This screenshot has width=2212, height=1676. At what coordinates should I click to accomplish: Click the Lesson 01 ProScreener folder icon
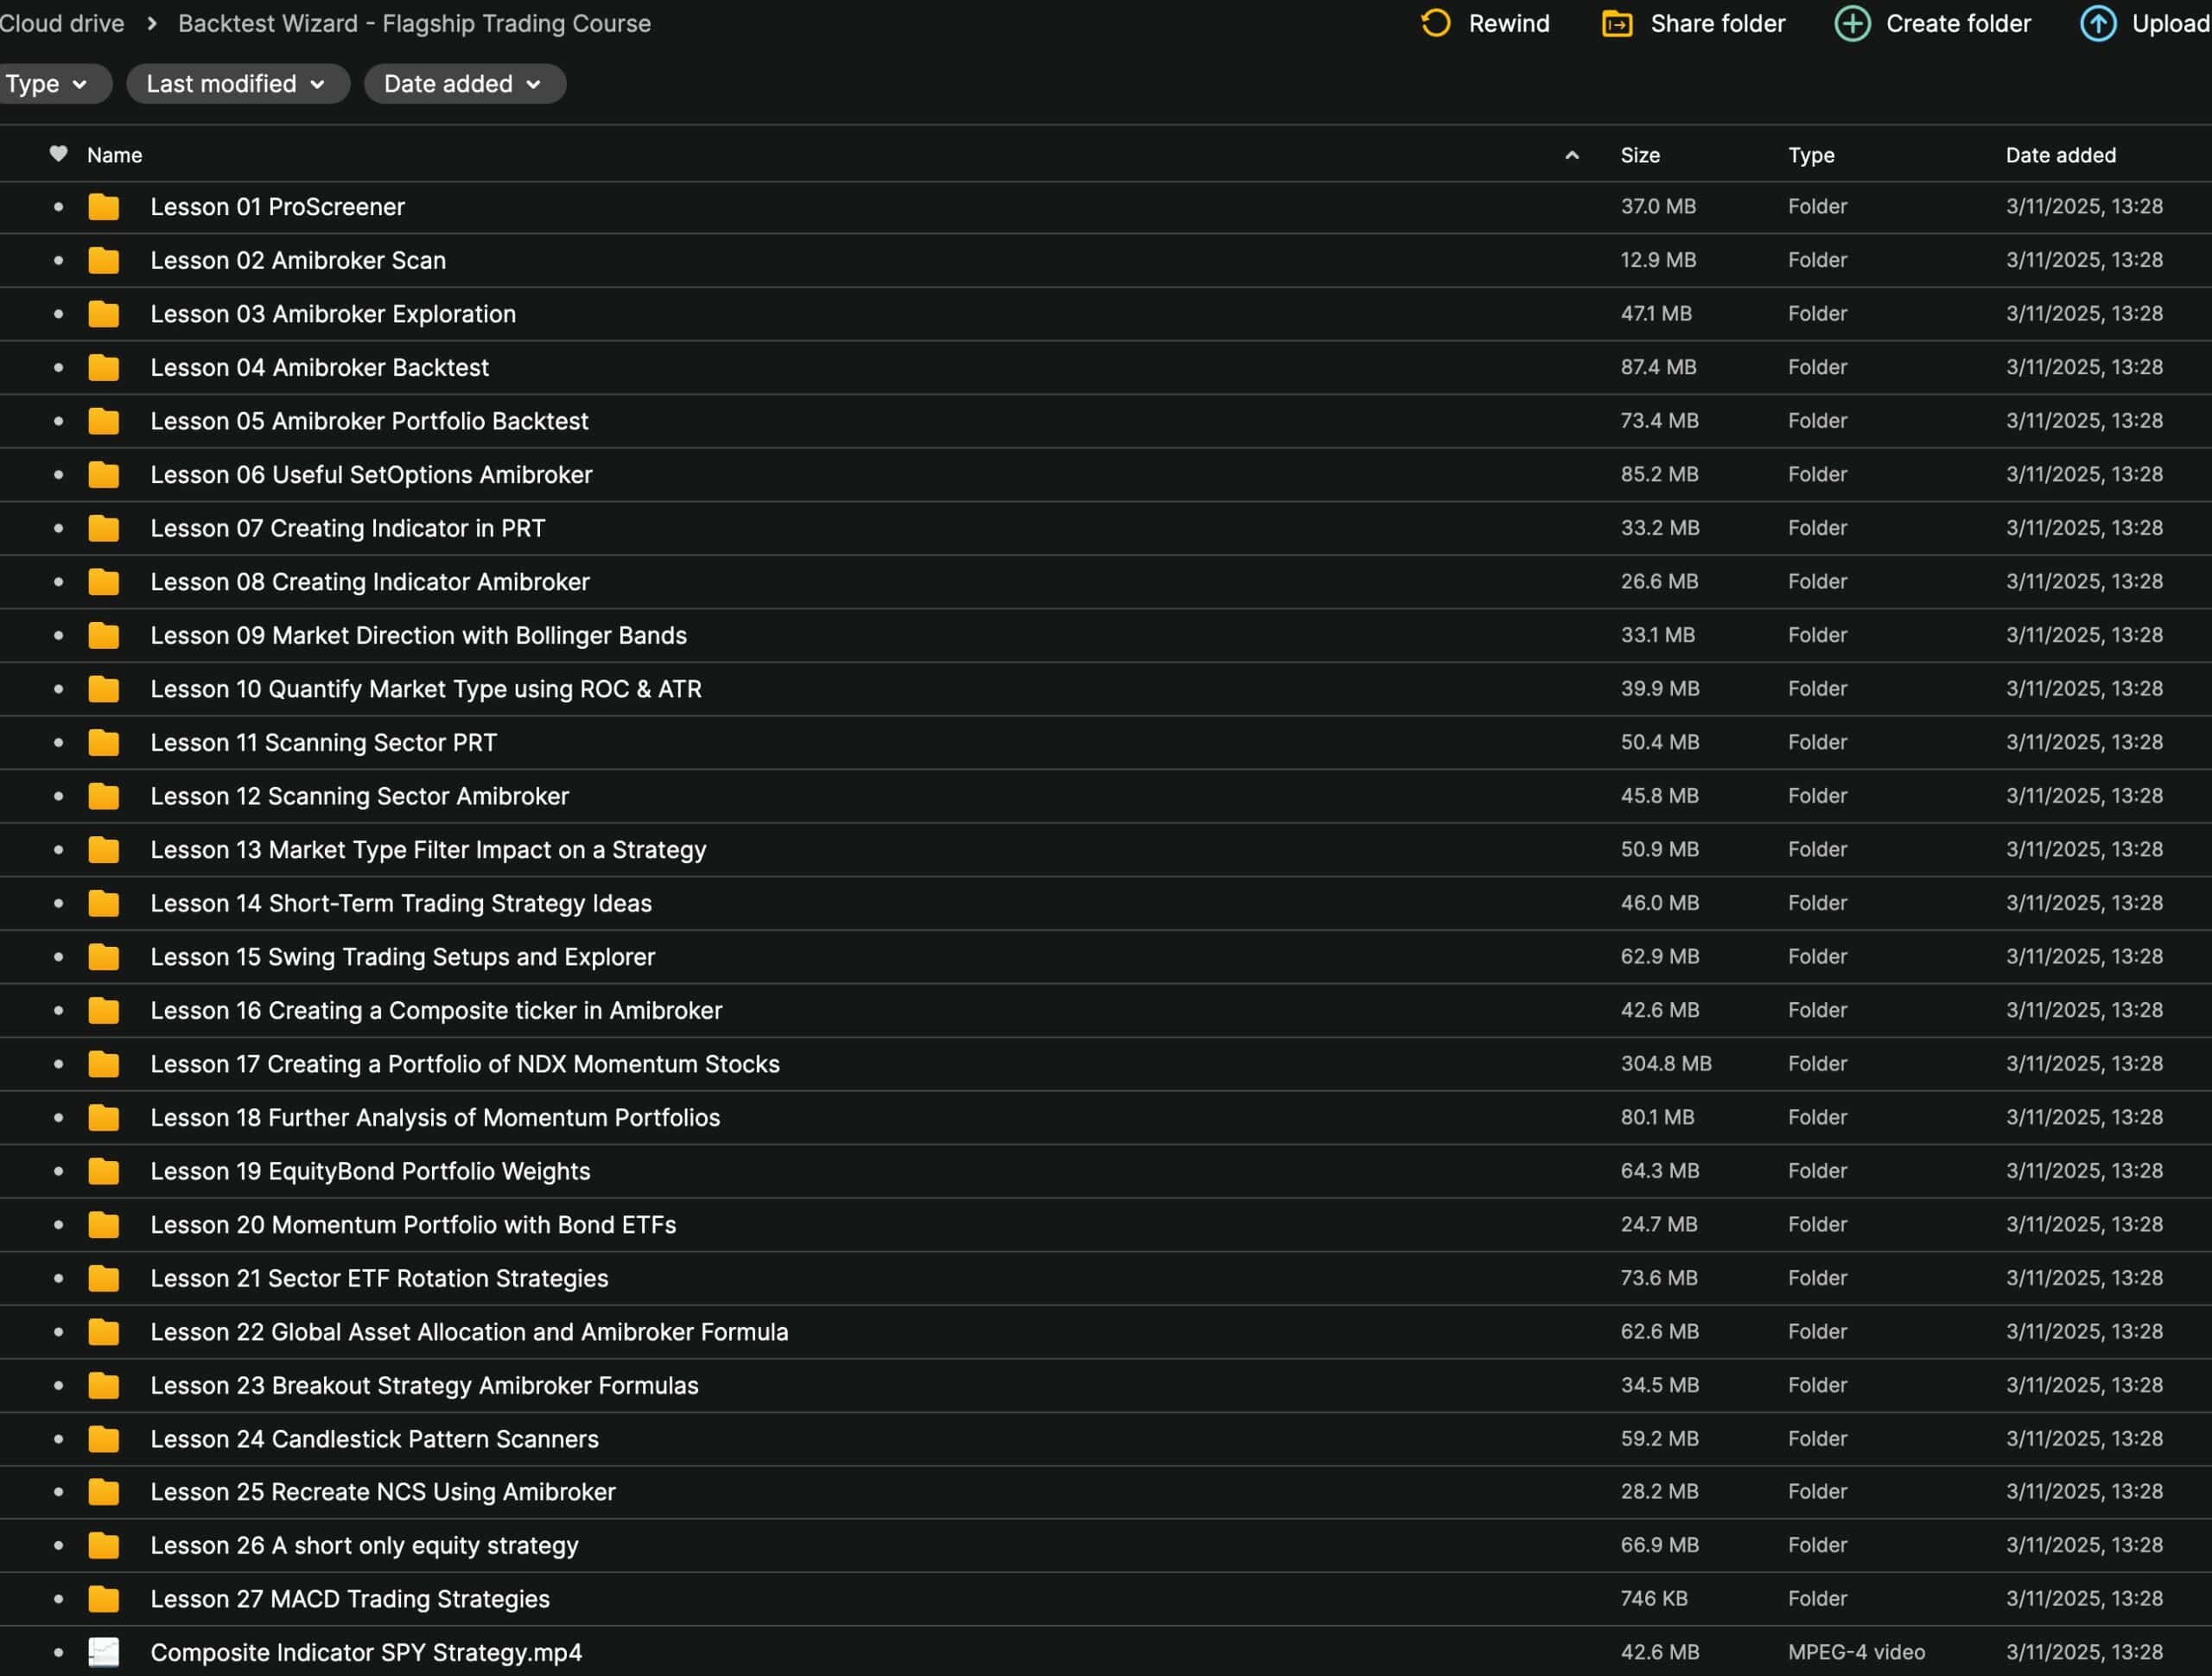tap(103, 207)
